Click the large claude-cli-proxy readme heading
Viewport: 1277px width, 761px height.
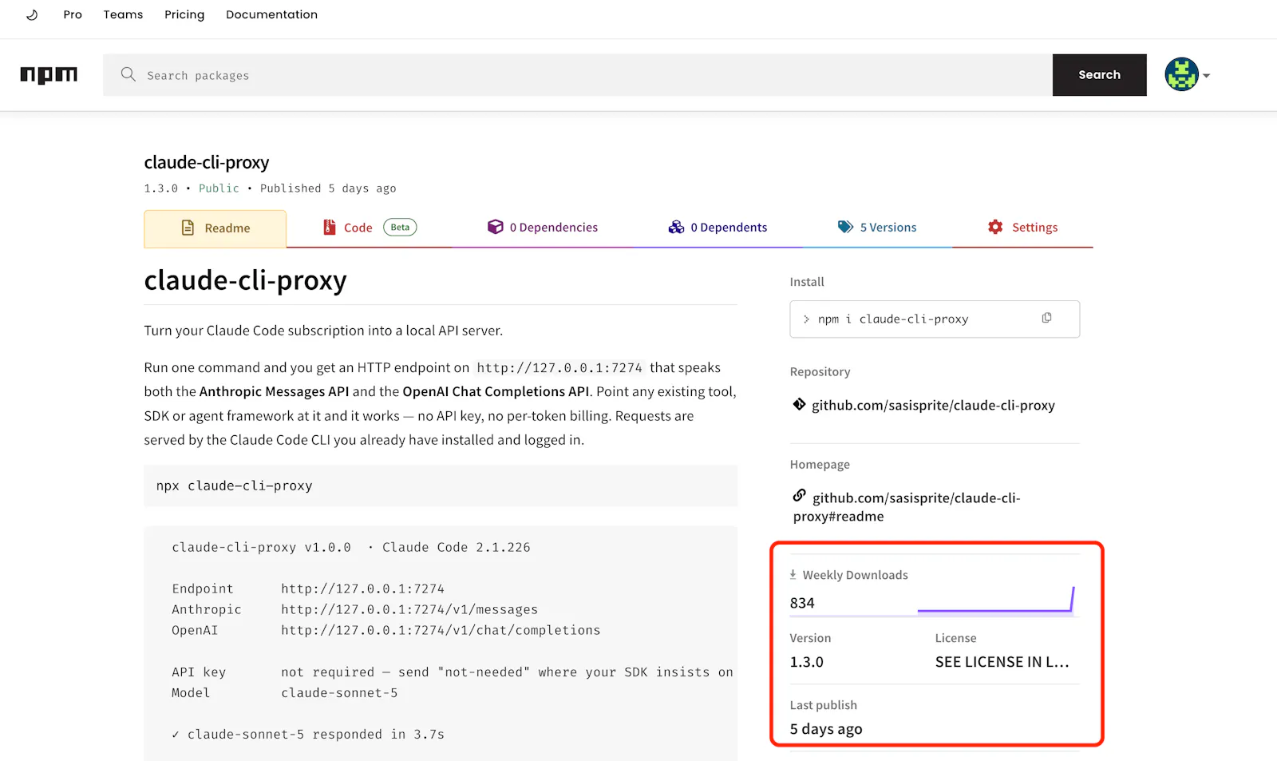[245, 280]
